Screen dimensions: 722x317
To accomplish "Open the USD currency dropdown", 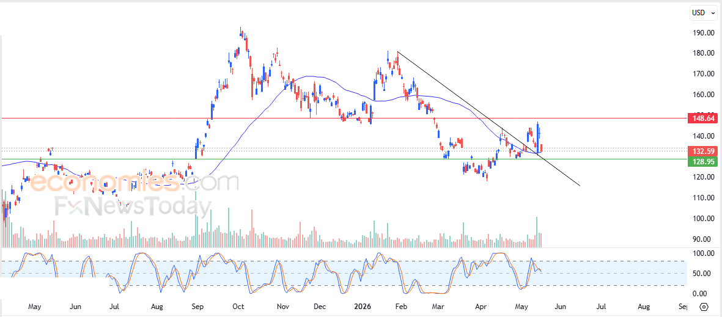I will click(704, 13).
